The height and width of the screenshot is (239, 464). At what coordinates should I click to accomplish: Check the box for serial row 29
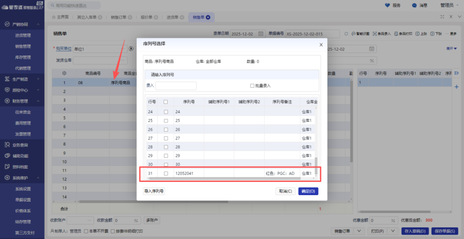click(x=166, y=156)
